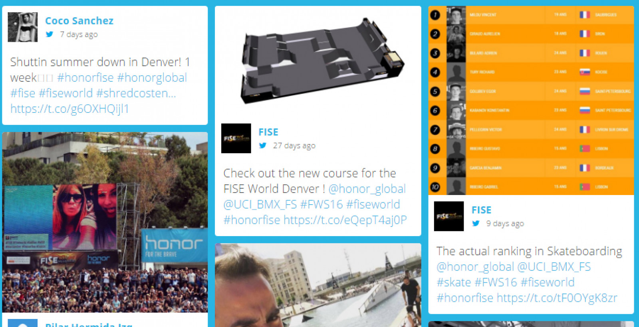Click FISE logo avatar on course post
The width and height of the screenshot is (639, 327).
(236, 138)
